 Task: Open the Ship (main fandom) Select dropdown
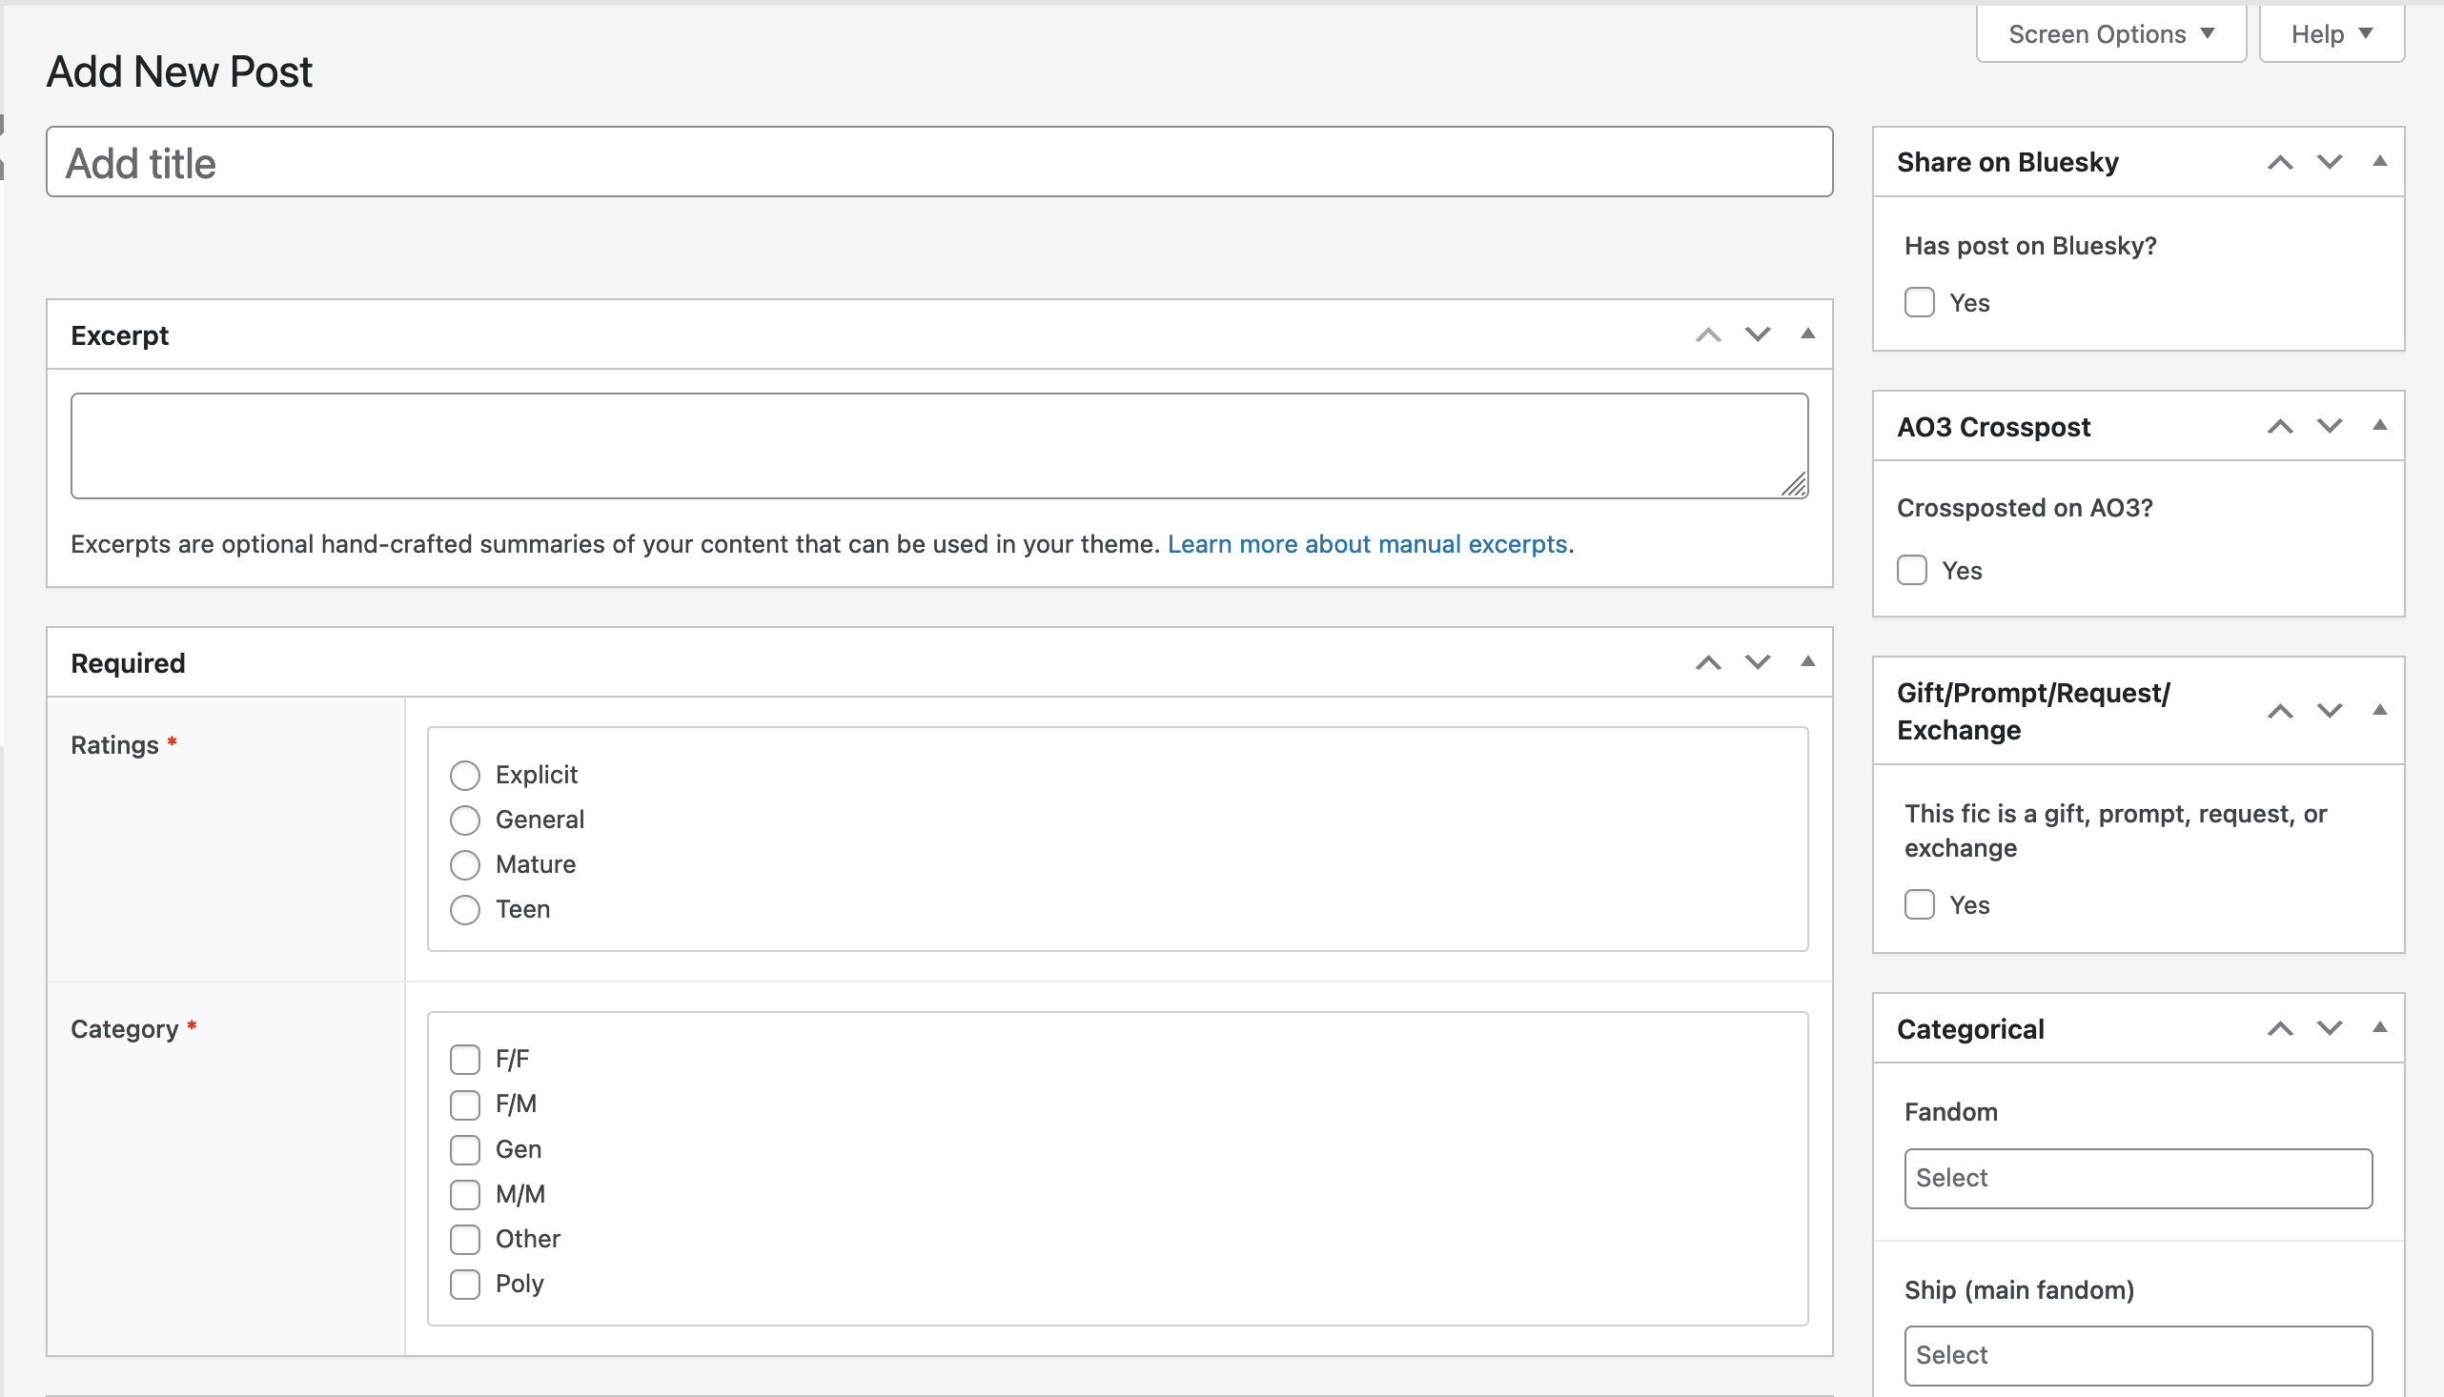tap(2138, 1355)
